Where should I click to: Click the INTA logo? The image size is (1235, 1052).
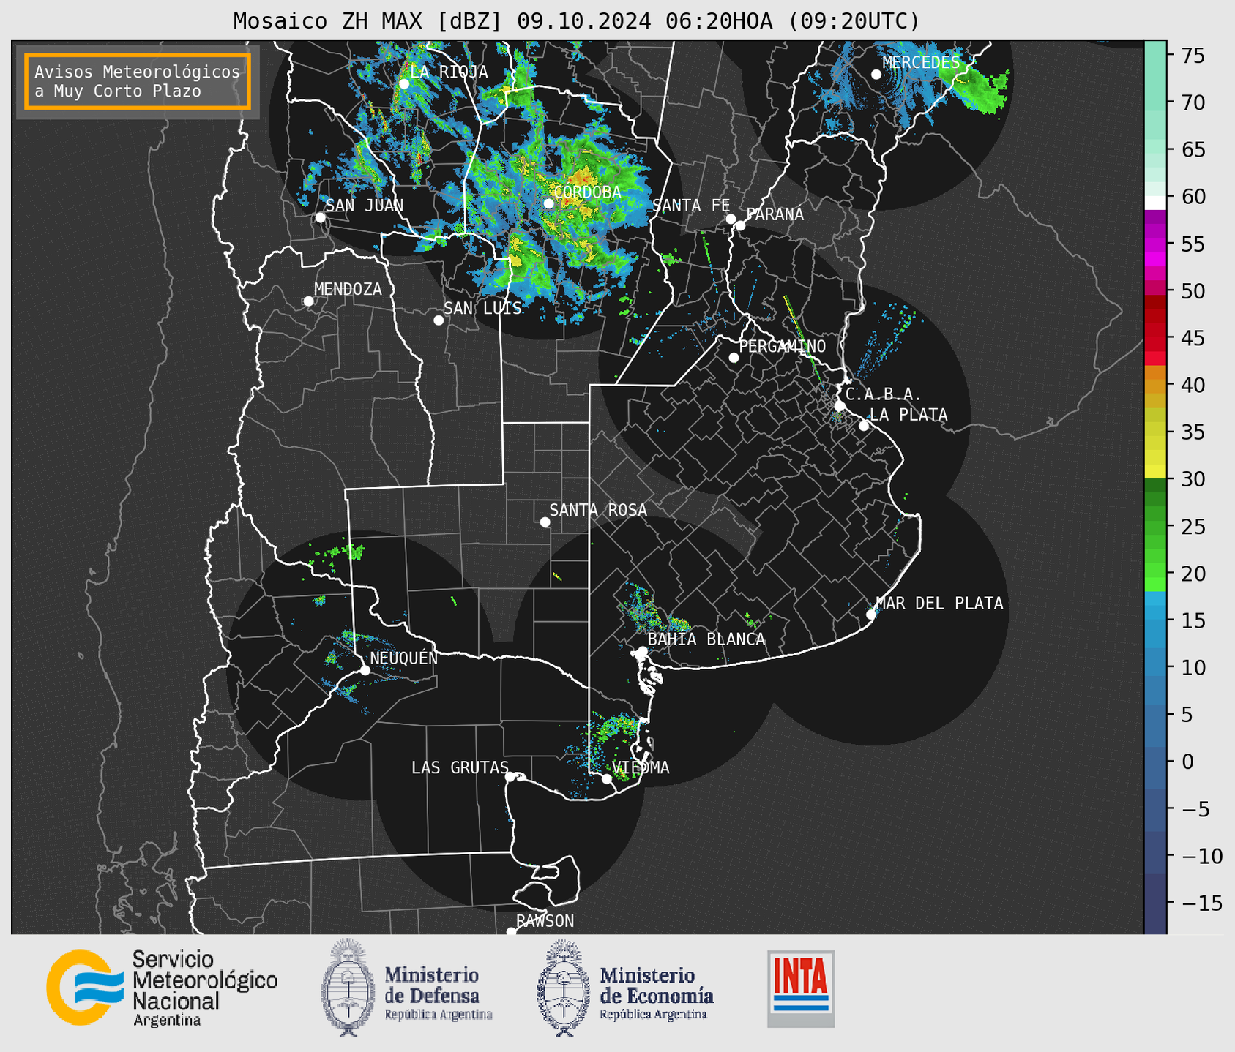pyautogui.click(x=801, y=989)
